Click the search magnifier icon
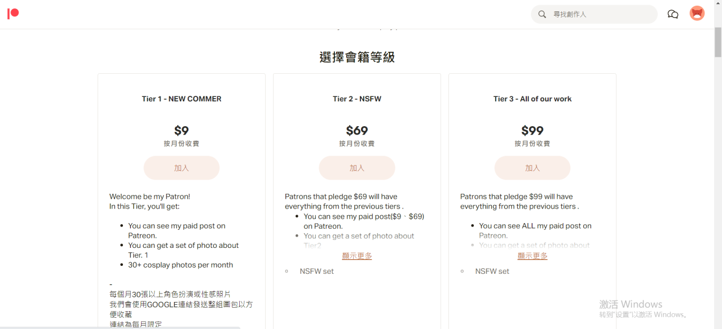Screen dimensions: 722x329 (x=542, y=14)
